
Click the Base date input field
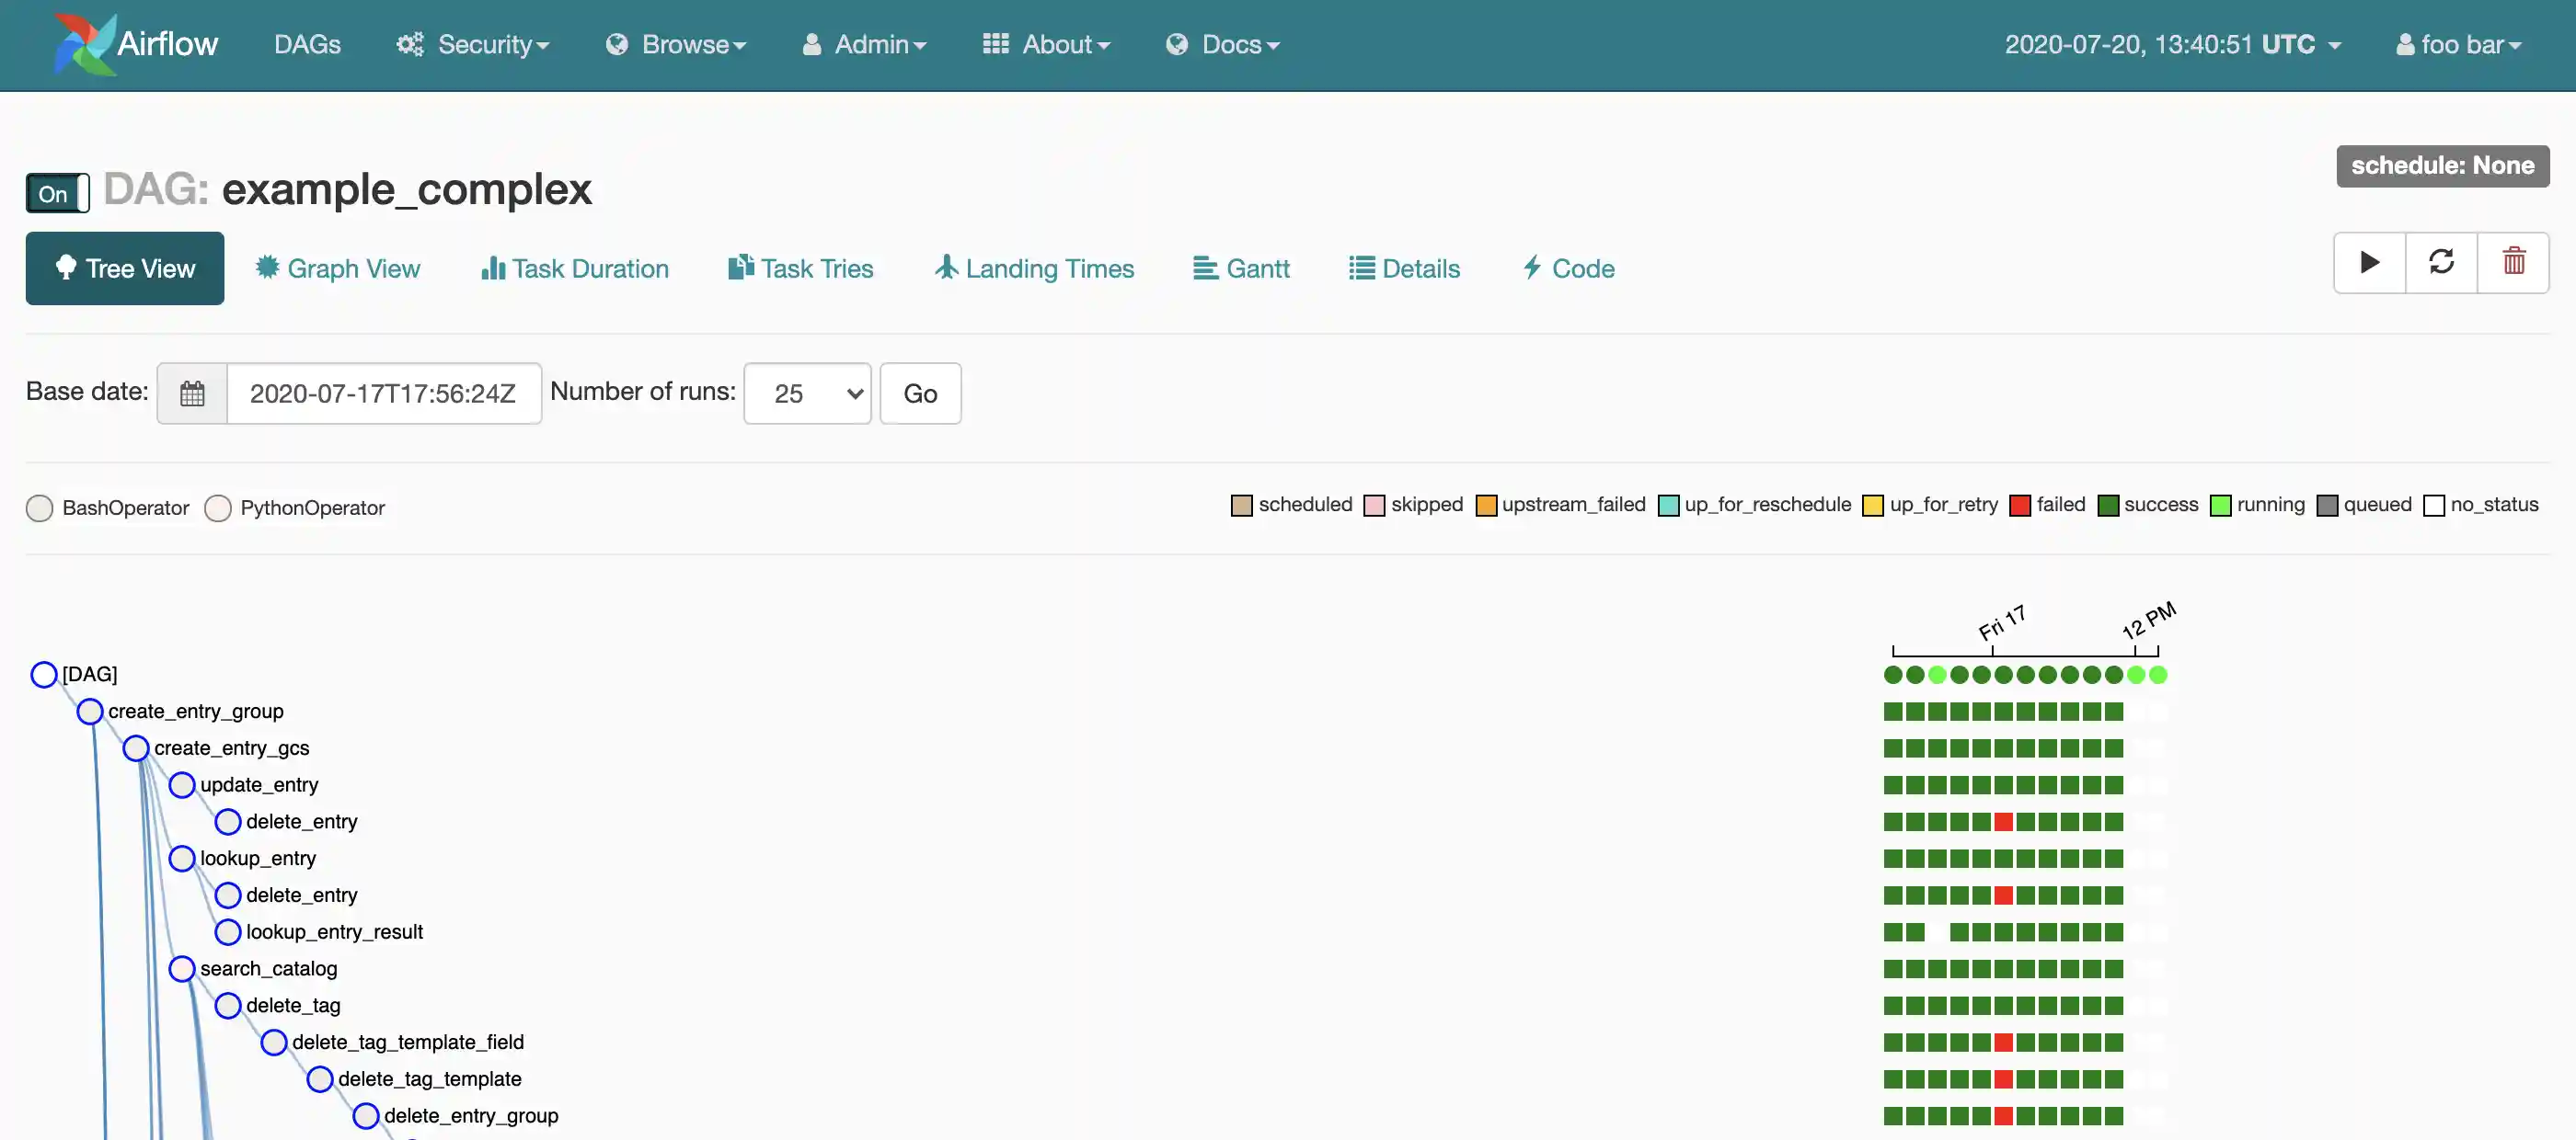pos(383,393)
